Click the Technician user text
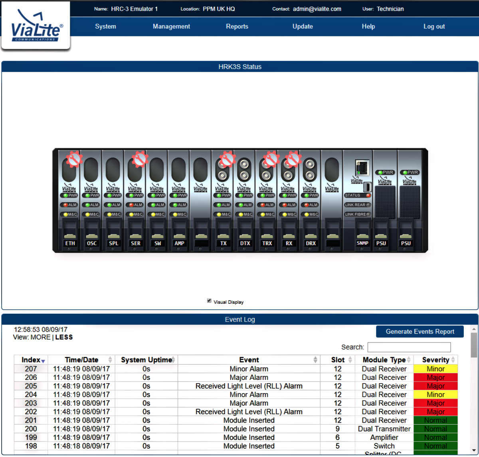The image size is (479, 457). [x=390, y=9]
